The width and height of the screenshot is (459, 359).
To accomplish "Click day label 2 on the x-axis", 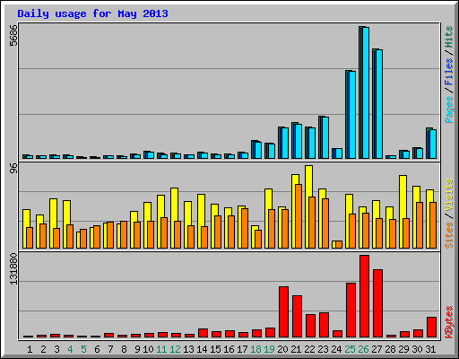I will (x=43, y=349).
